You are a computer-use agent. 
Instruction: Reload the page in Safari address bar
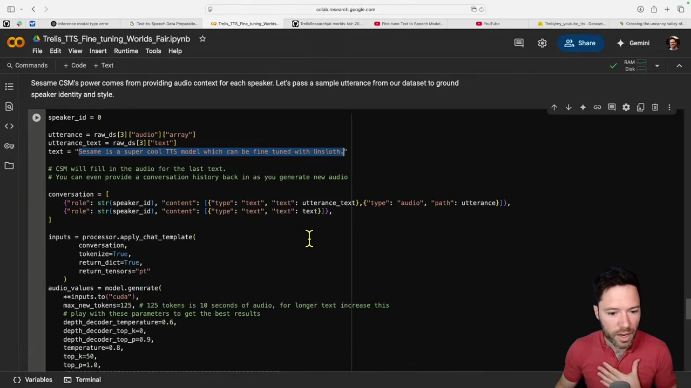[482, 9]
